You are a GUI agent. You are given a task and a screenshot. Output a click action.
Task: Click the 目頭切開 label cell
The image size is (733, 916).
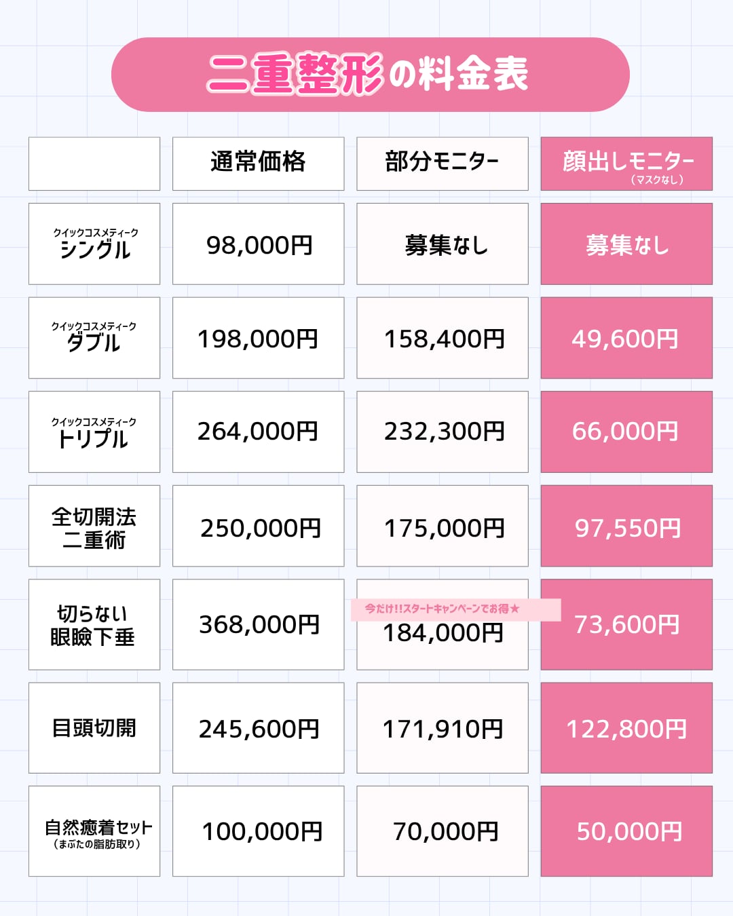coord(94,727)
